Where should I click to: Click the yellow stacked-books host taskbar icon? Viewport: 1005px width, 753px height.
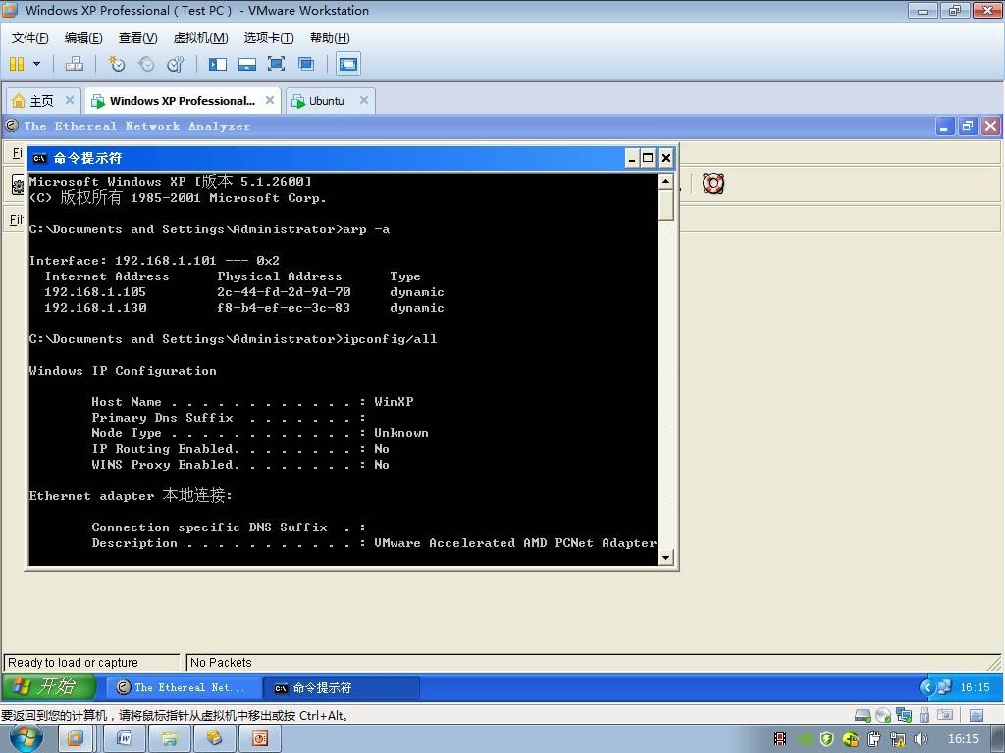(x=215, y=739)
